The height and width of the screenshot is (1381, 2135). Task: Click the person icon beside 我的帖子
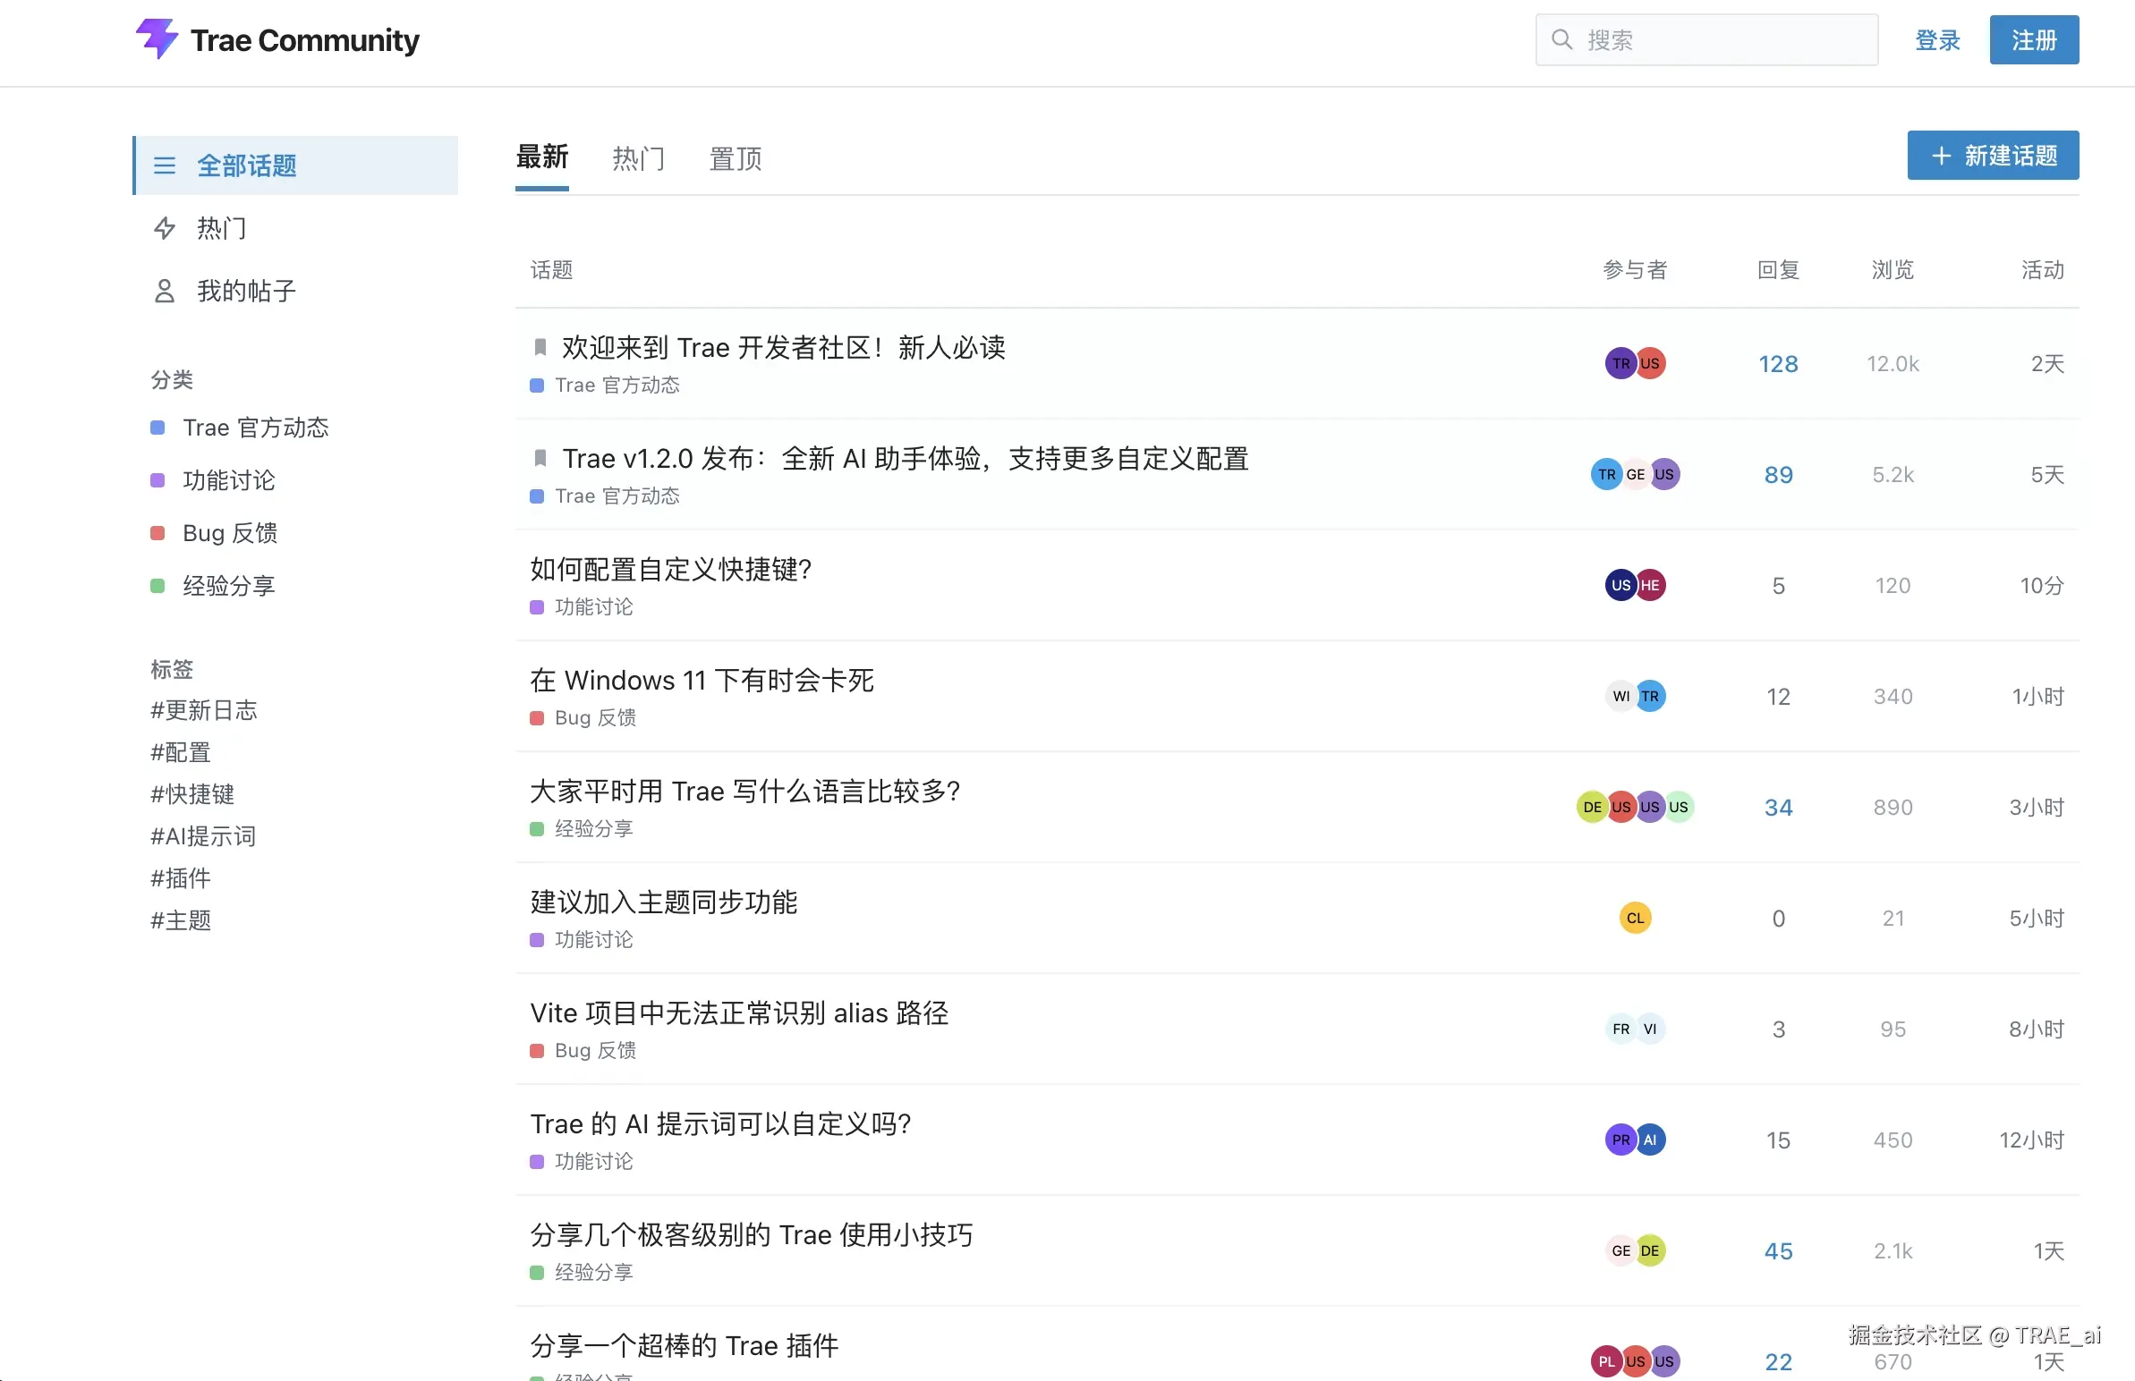click(164, 291)
